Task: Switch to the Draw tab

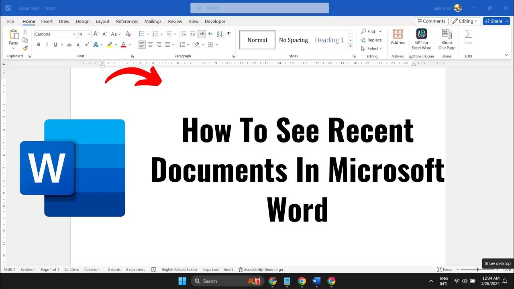Action: 64,21
